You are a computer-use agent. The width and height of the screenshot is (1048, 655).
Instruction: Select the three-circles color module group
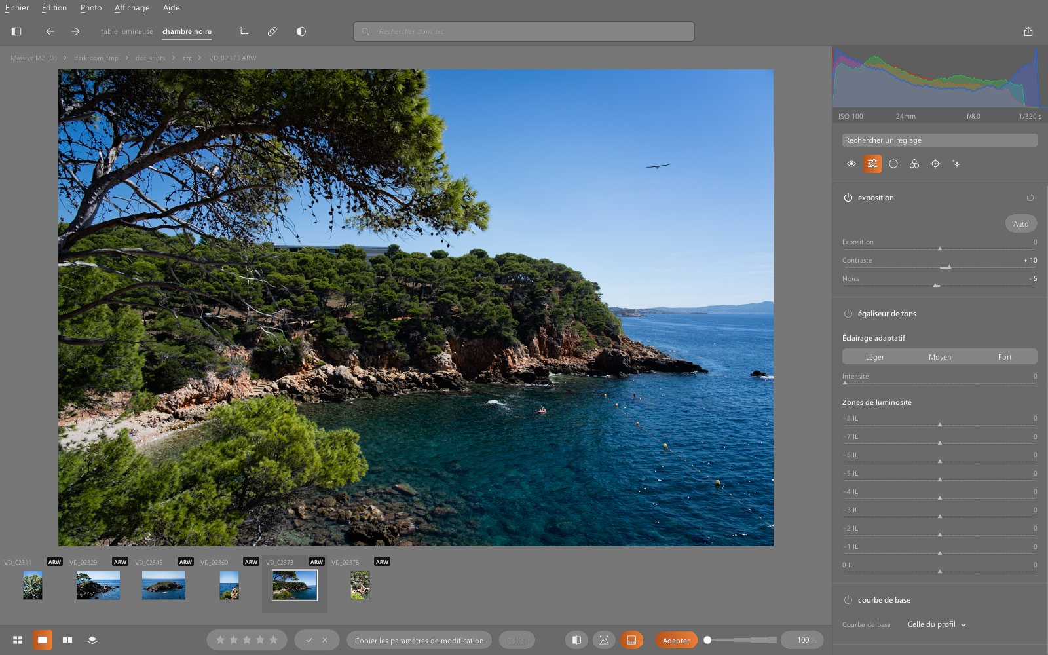(914, 164)
